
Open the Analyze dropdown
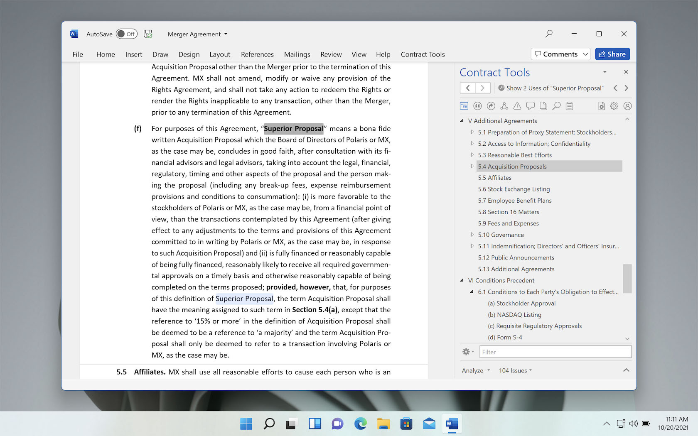(476, 370)
